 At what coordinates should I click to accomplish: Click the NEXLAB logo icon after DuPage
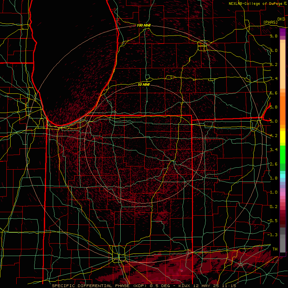(x=285, y=4)
